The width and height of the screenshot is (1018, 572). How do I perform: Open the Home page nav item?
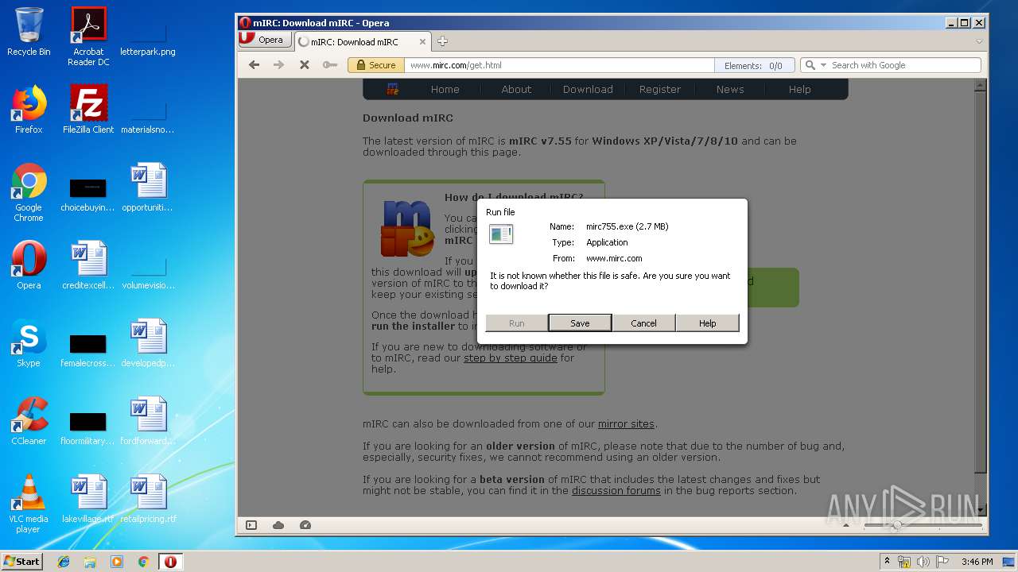(445, 90)
